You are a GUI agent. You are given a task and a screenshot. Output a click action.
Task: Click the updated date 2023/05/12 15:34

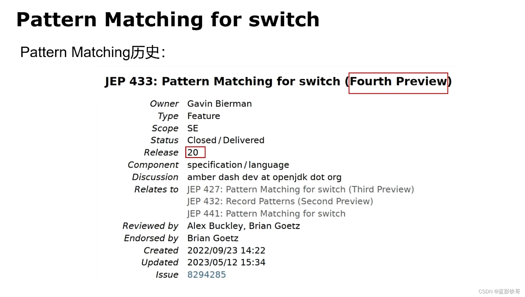click(x=226, y=262)
